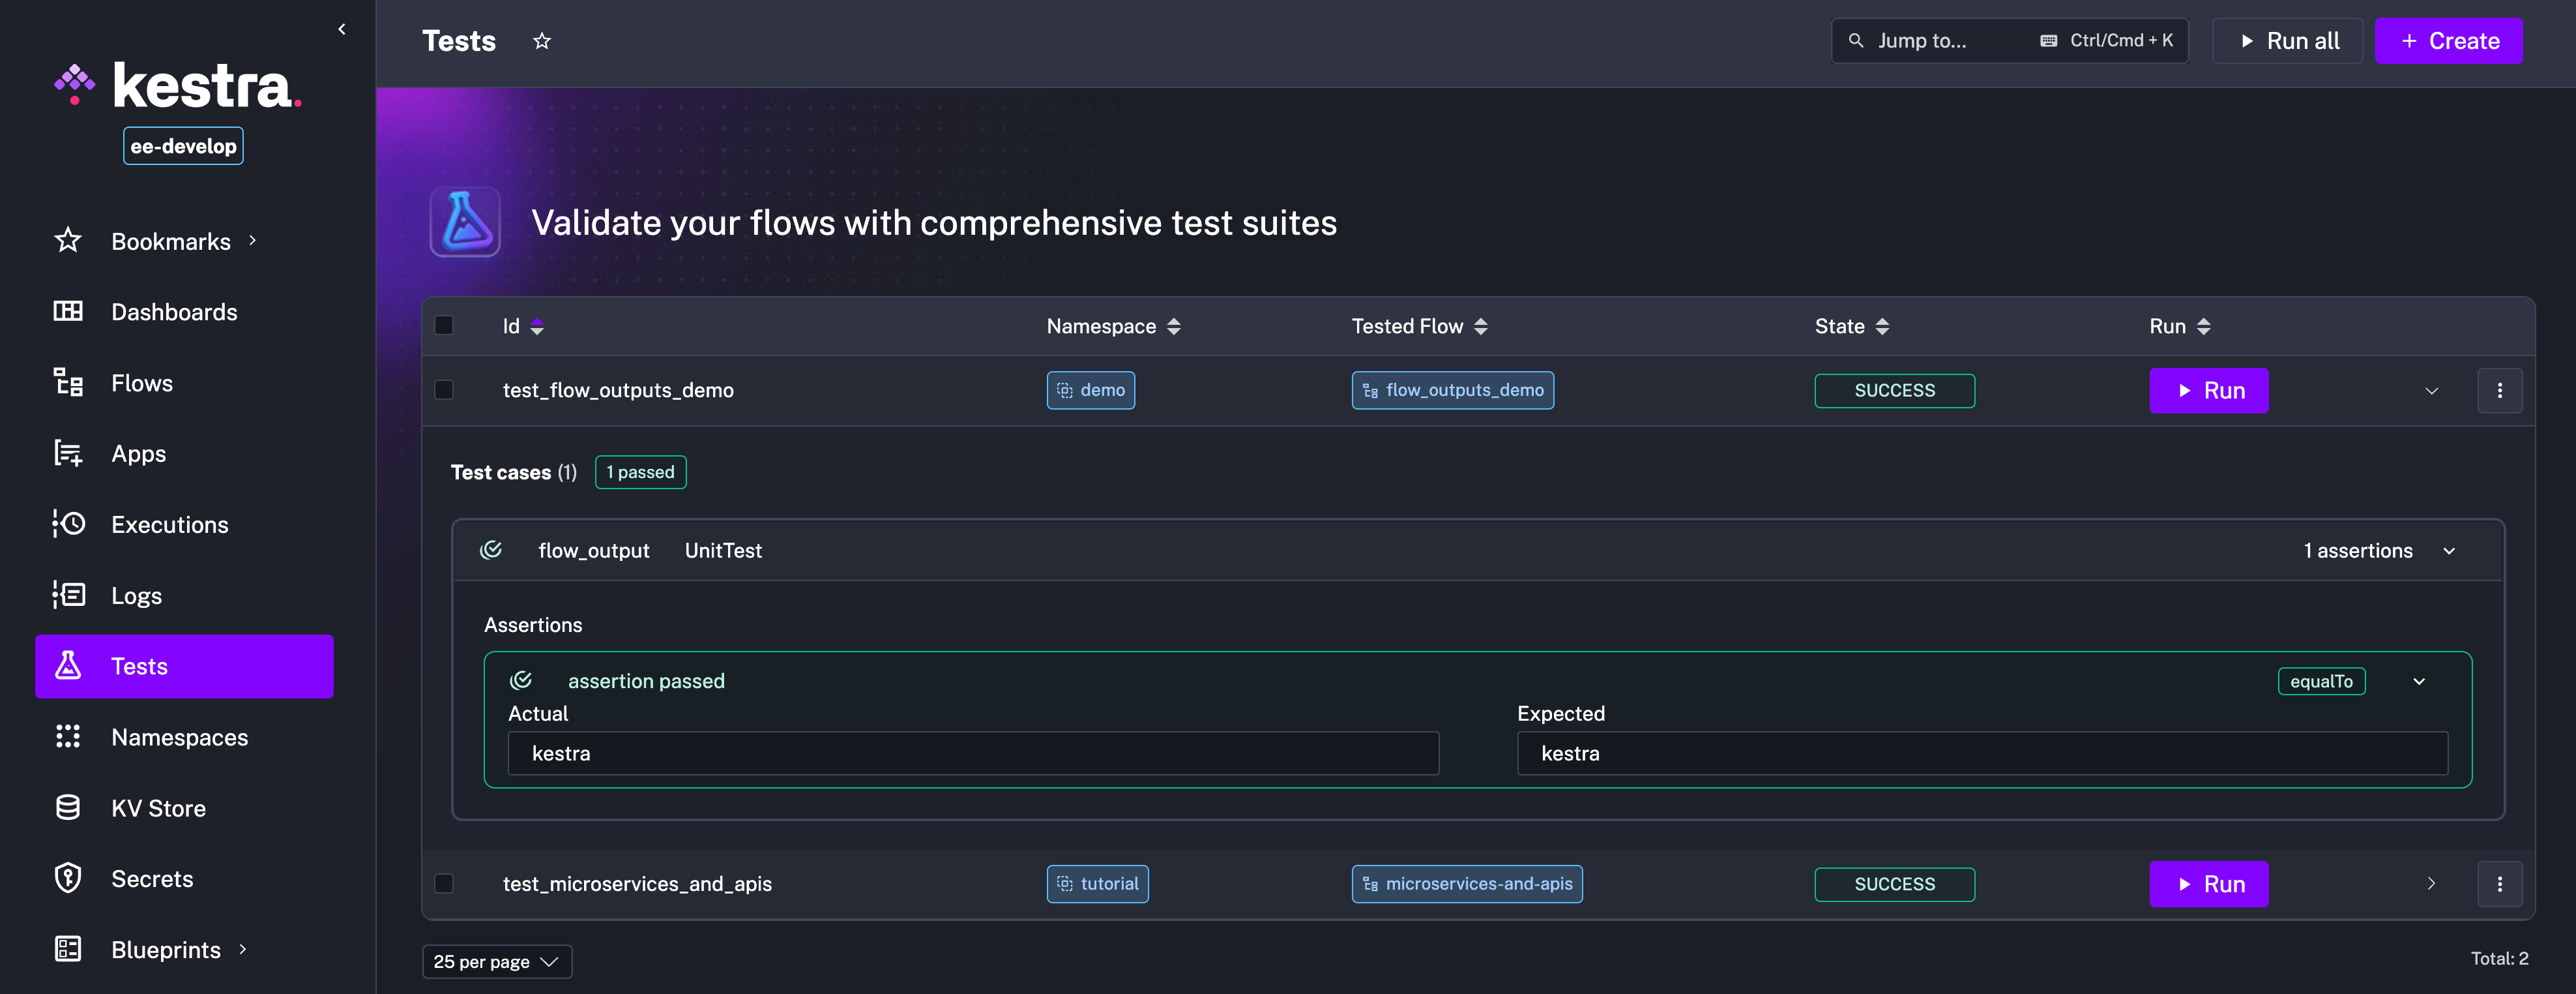This screenshot has height=994, width=2576.
Task: Open more options for test_microservices_and_apis row
Action: [2499, 884]
